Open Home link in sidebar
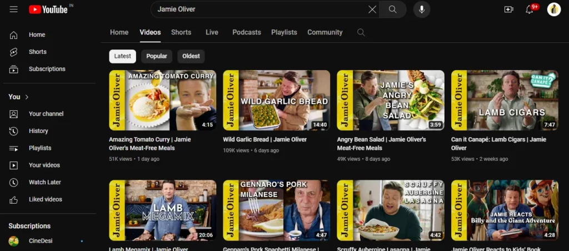The width and height of the screenshot is (569, 251). point(37,35)
